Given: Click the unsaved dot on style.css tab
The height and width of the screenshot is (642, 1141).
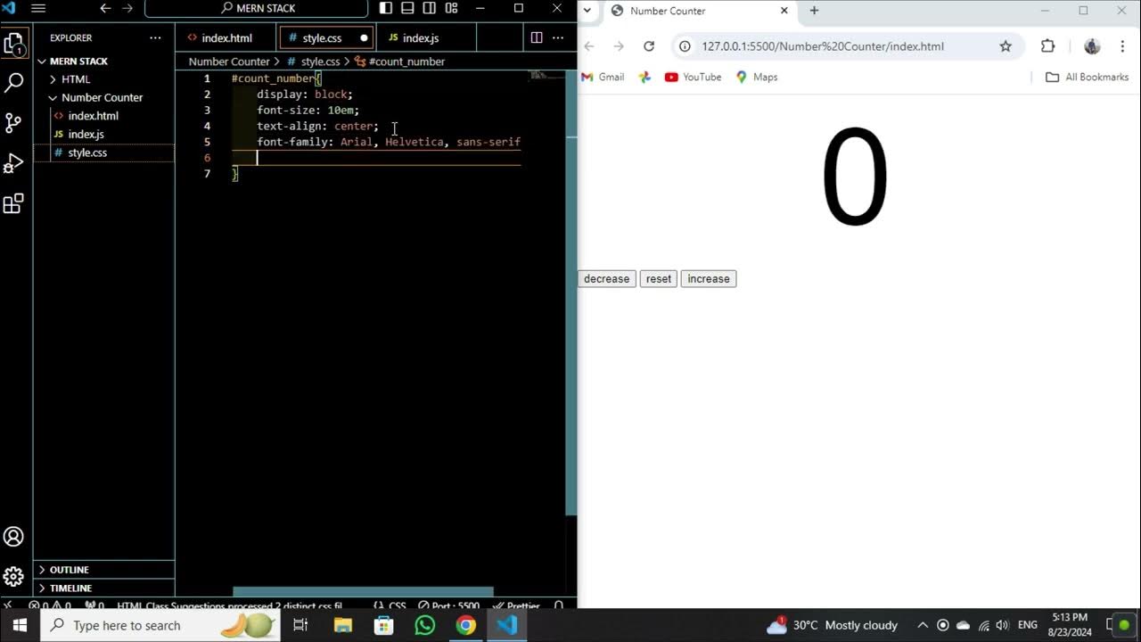Looking at the screenshot, I should tap(364, 38).
